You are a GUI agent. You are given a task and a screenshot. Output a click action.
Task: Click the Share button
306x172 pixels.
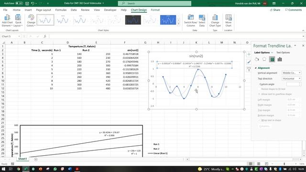pyautogui.click(x=275, y=10)
